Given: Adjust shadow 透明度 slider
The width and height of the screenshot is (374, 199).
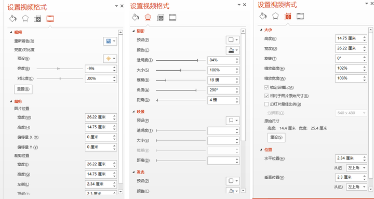Looking at the screenshot, I should click(x=181, y=60).
